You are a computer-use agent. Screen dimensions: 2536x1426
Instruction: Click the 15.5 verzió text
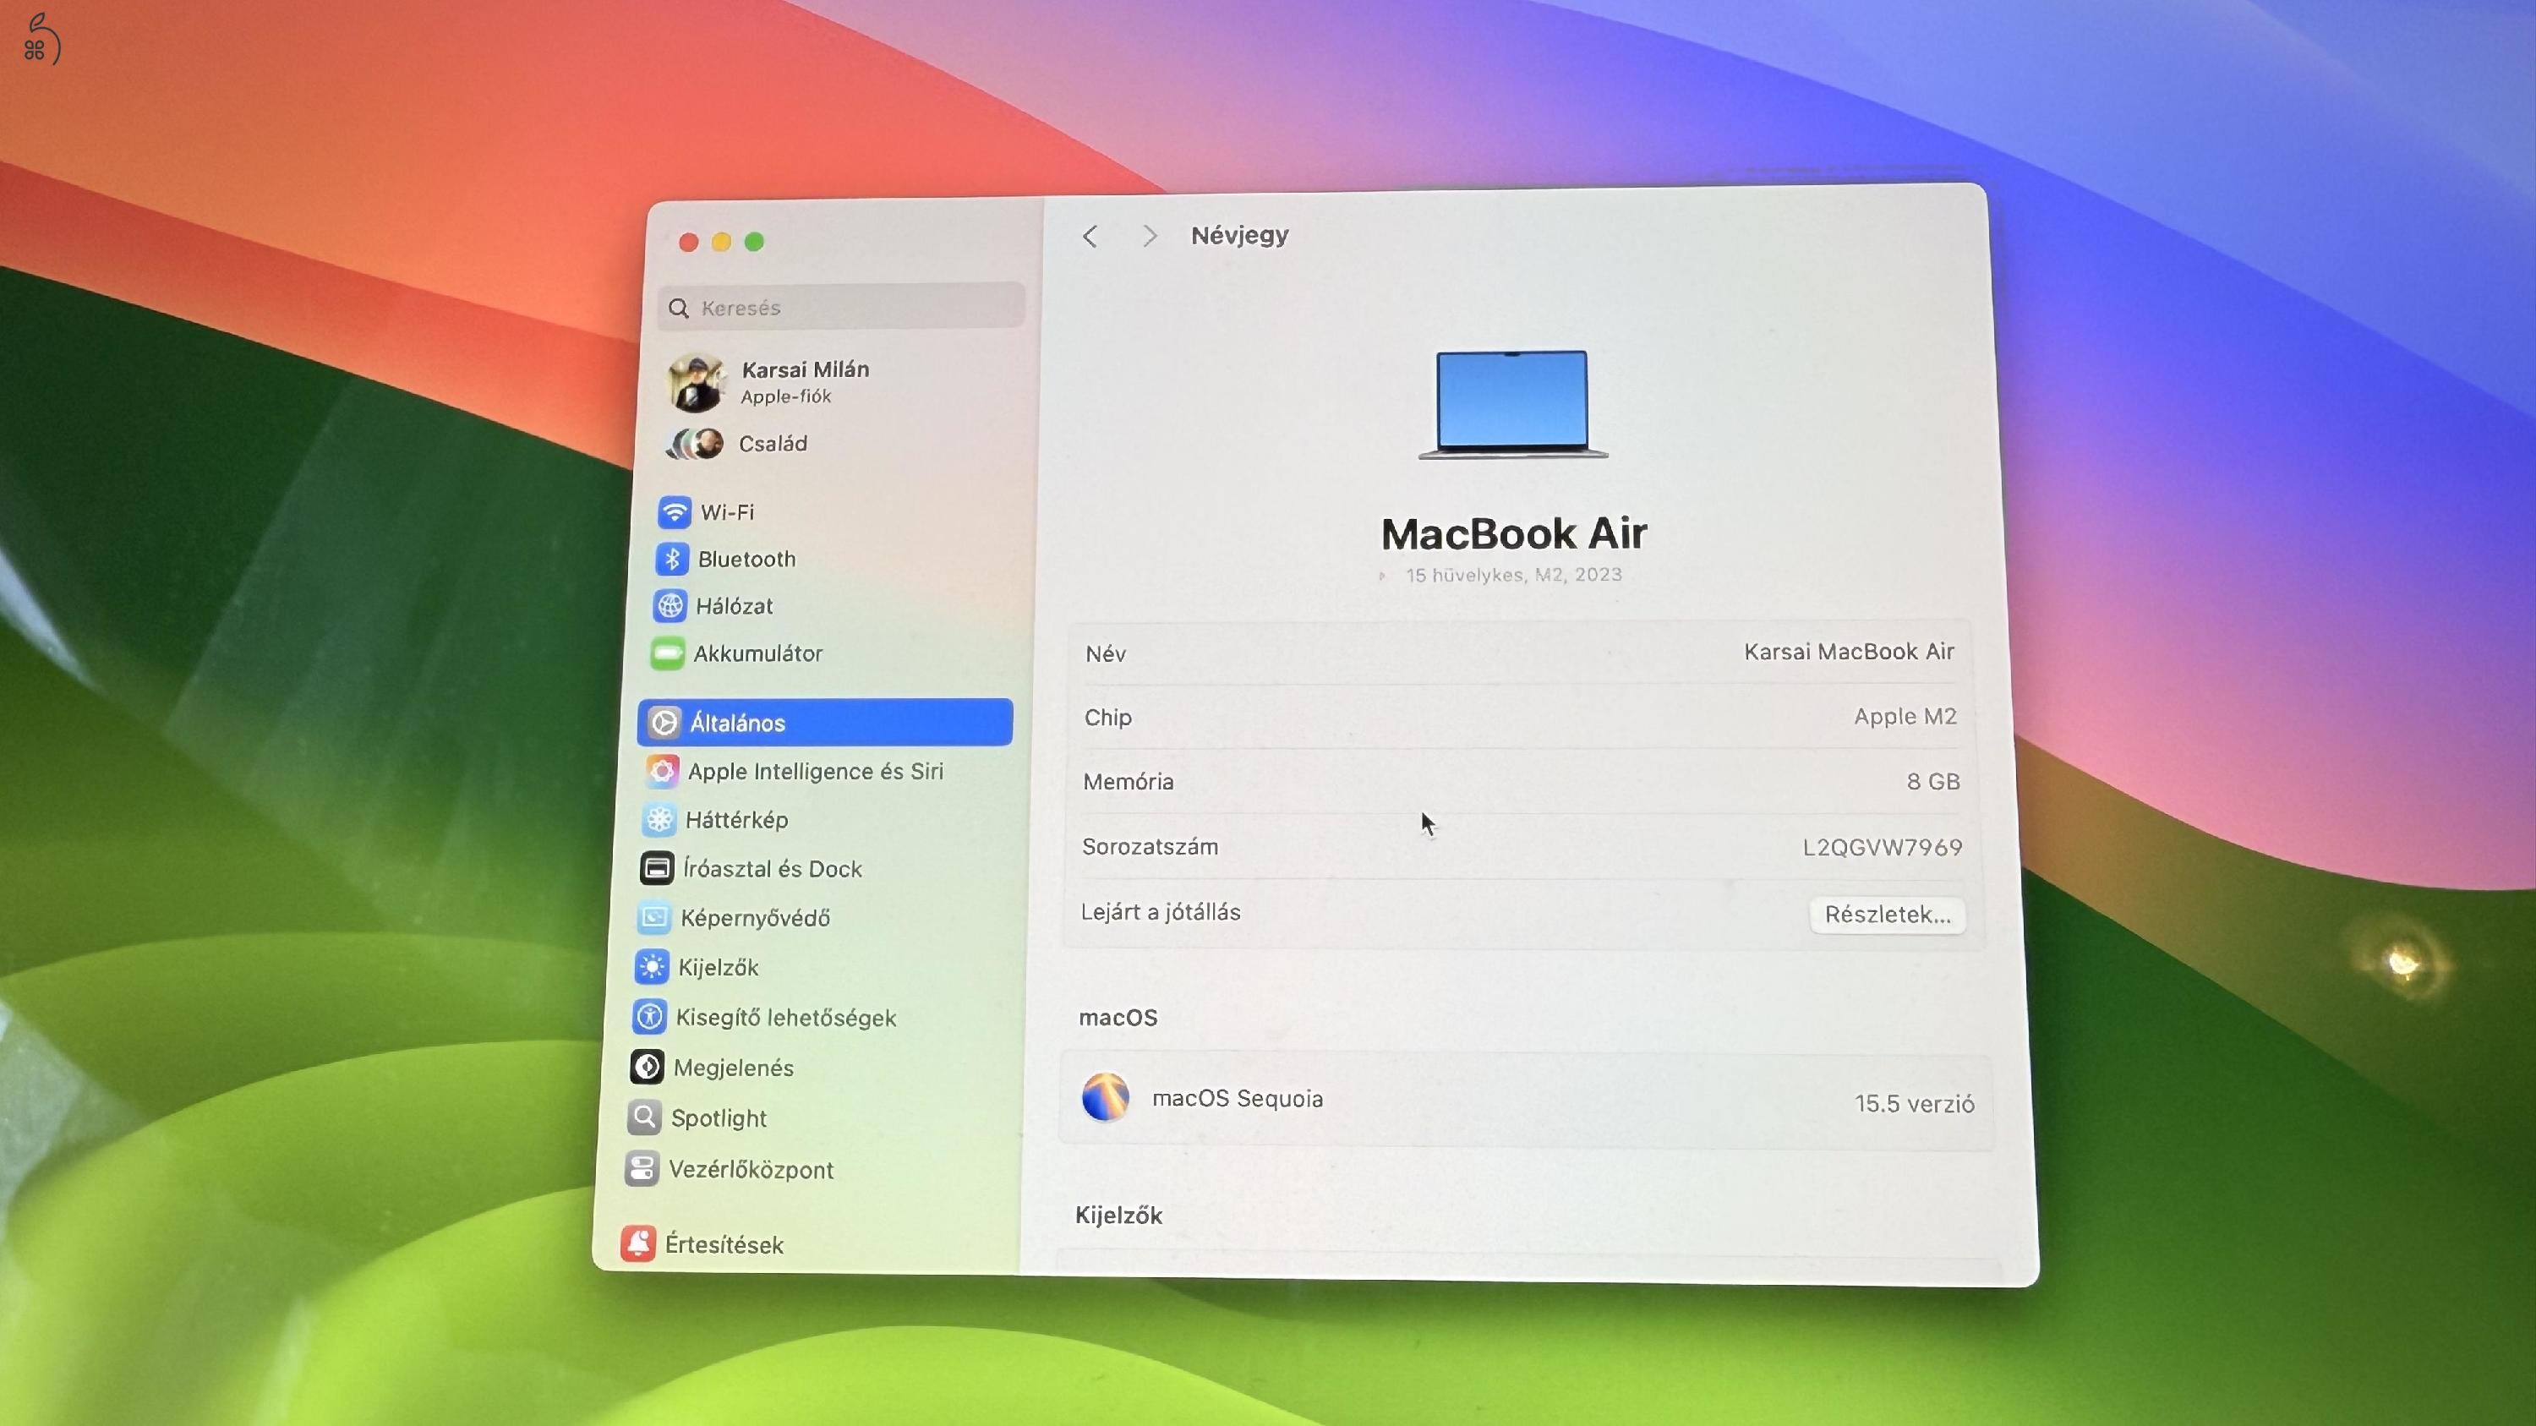(1915, 1104)
